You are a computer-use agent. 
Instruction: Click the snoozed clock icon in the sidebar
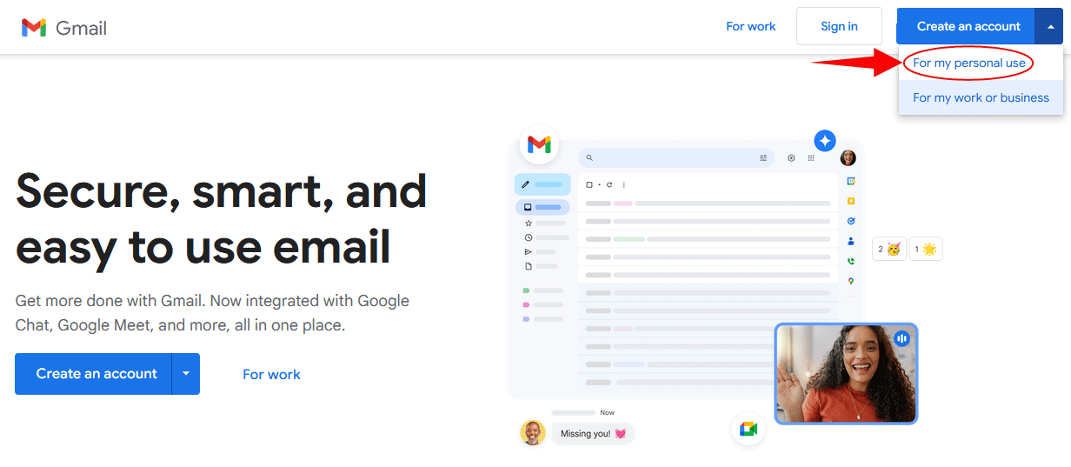tap(529, 237)
